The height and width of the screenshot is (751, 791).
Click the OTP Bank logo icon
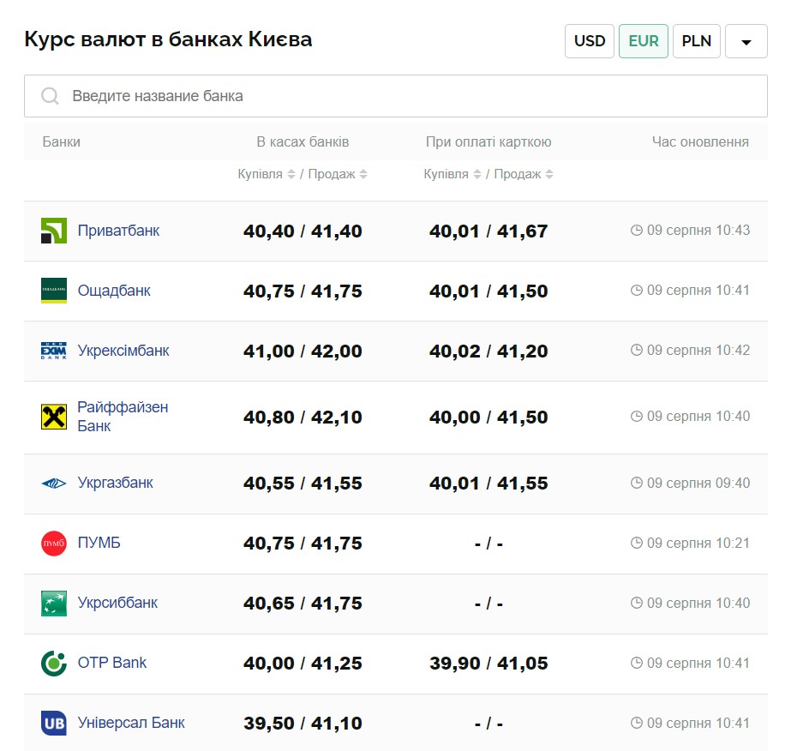53,664
